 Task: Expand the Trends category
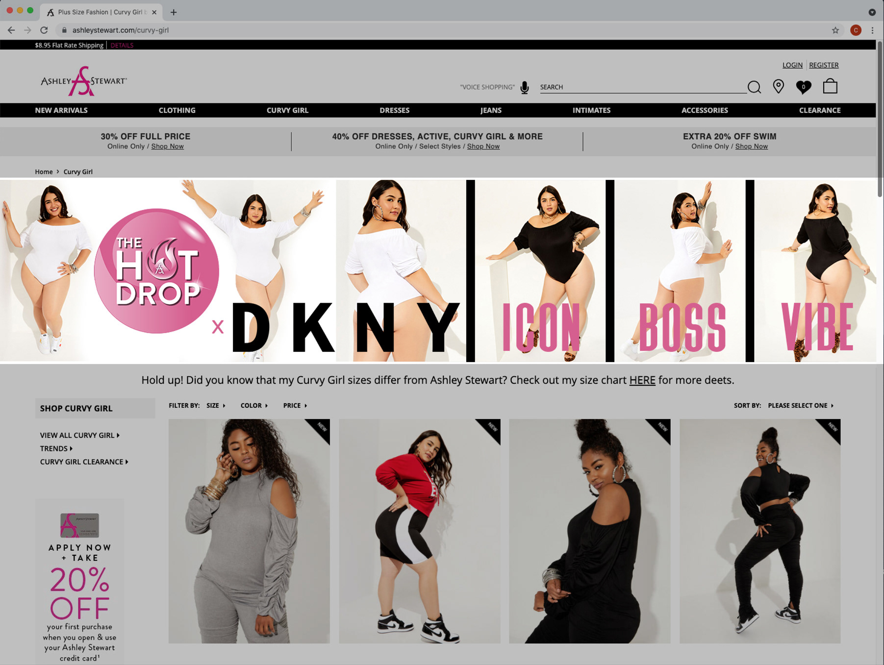tap(56, 448)
